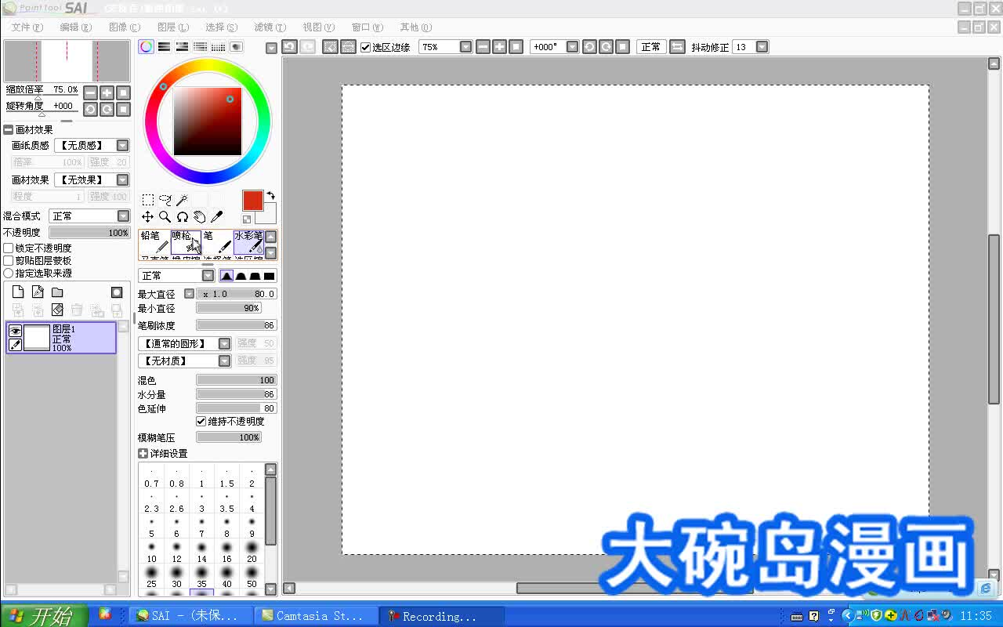Clear the layer with eraser icon
This screenshot has width=1003, height=627.
pos(57,310)
